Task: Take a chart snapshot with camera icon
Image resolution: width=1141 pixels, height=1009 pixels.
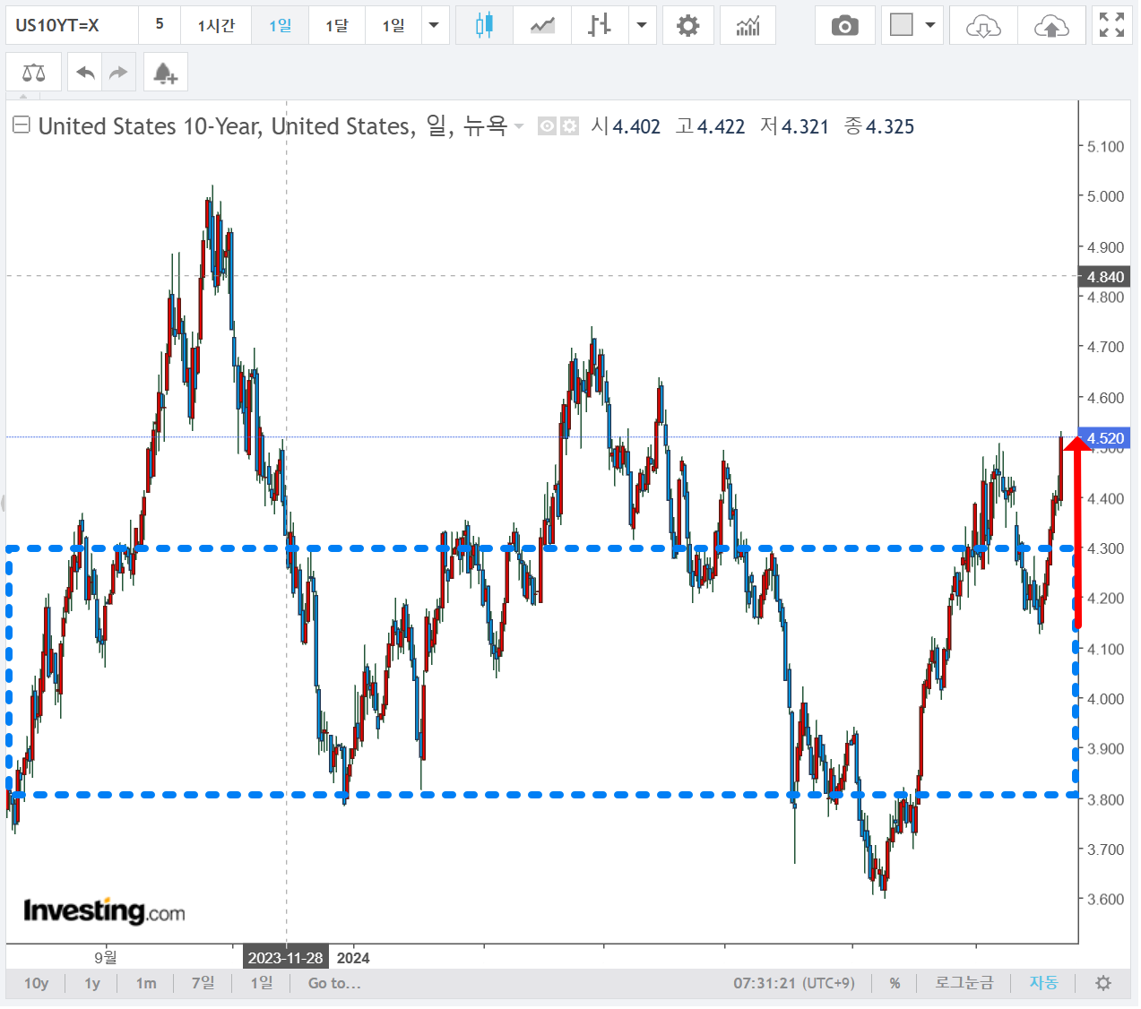Action: [844, 26]
